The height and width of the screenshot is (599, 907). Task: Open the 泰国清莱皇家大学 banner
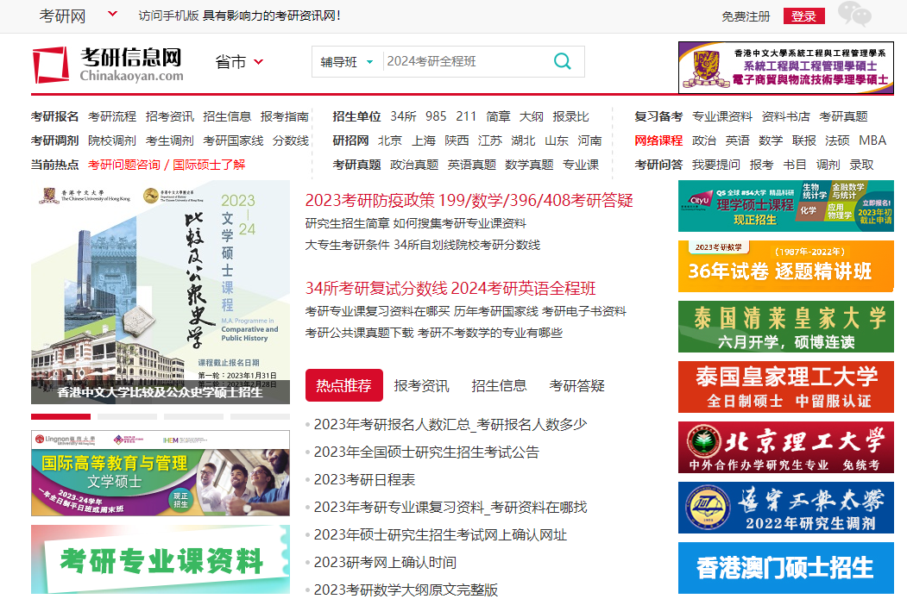click(x=786, y=327)
